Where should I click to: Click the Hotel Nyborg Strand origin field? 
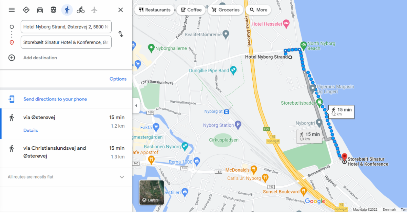pos(66,27)
